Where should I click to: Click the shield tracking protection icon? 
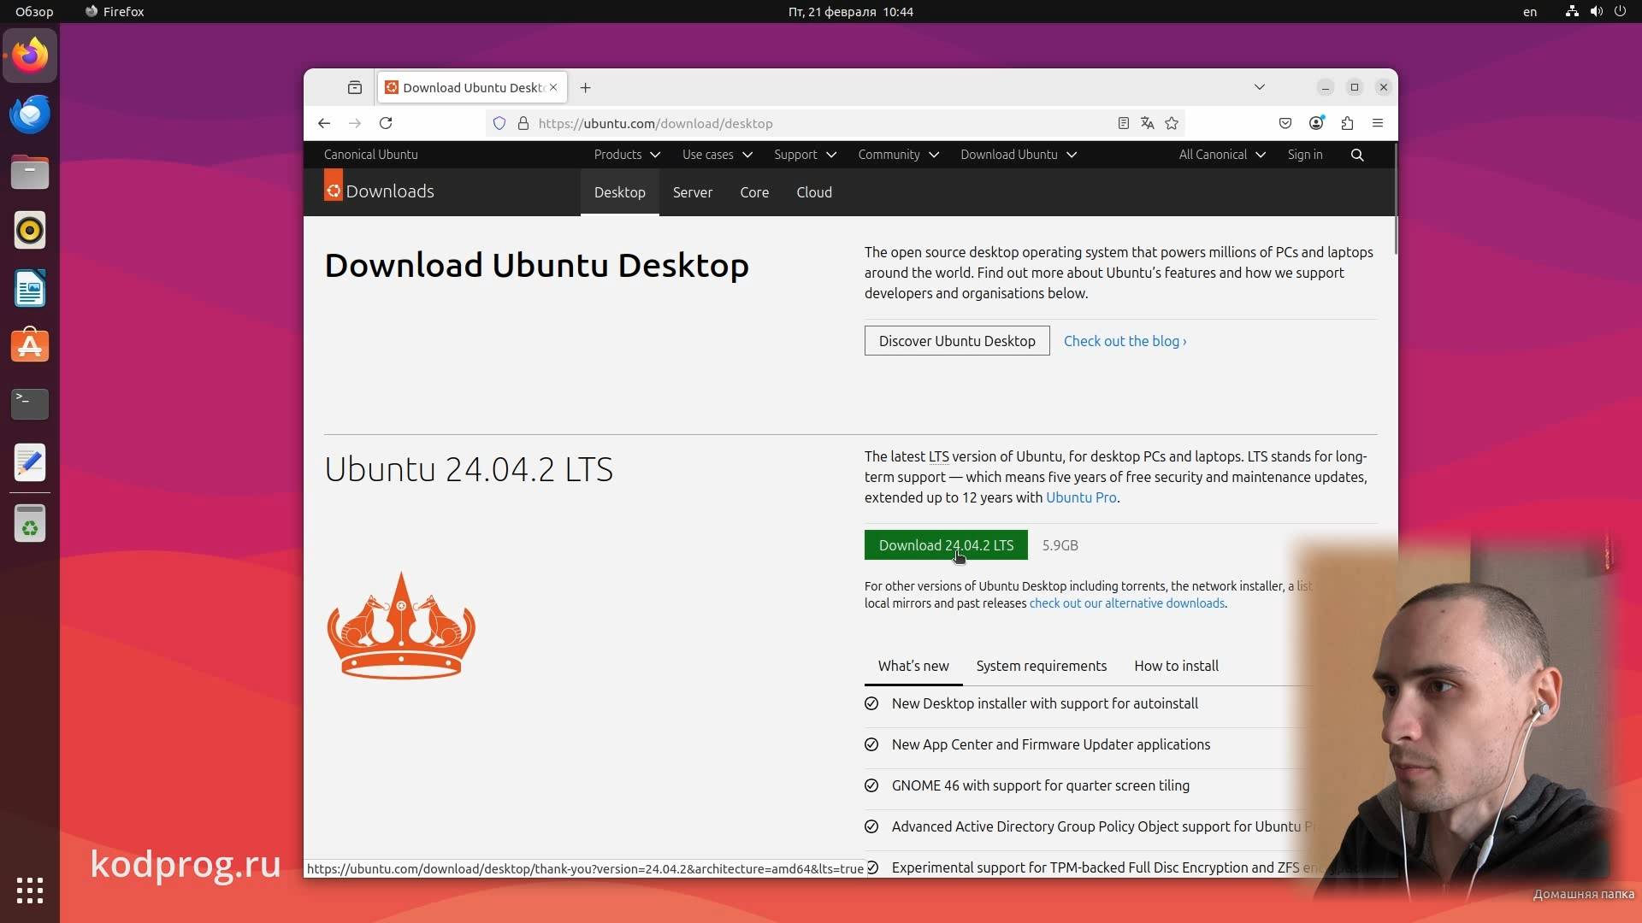pyautogui.click(x=499, y=123)
